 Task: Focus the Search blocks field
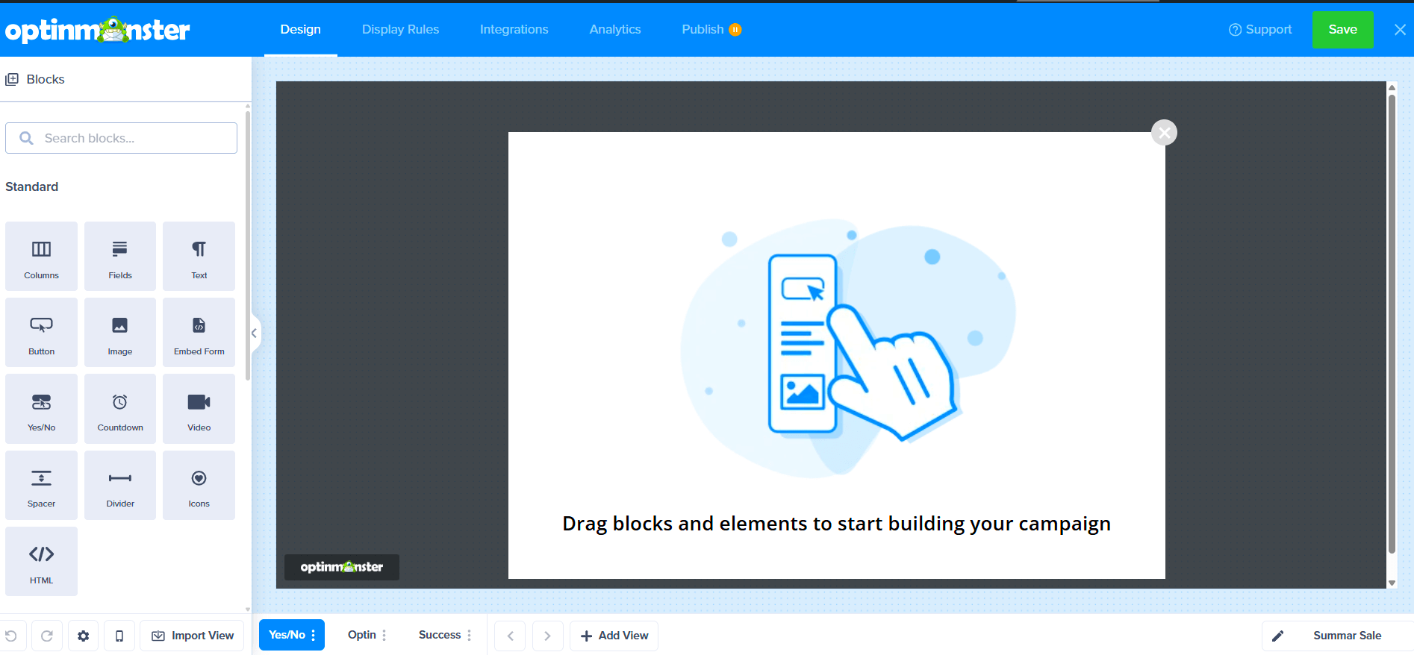(121, 138)
